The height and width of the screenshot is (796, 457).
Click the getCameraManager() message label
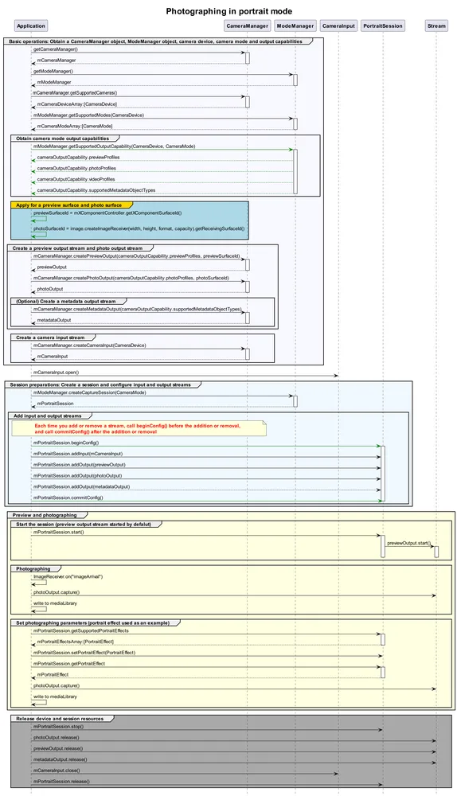click(56, 49)
